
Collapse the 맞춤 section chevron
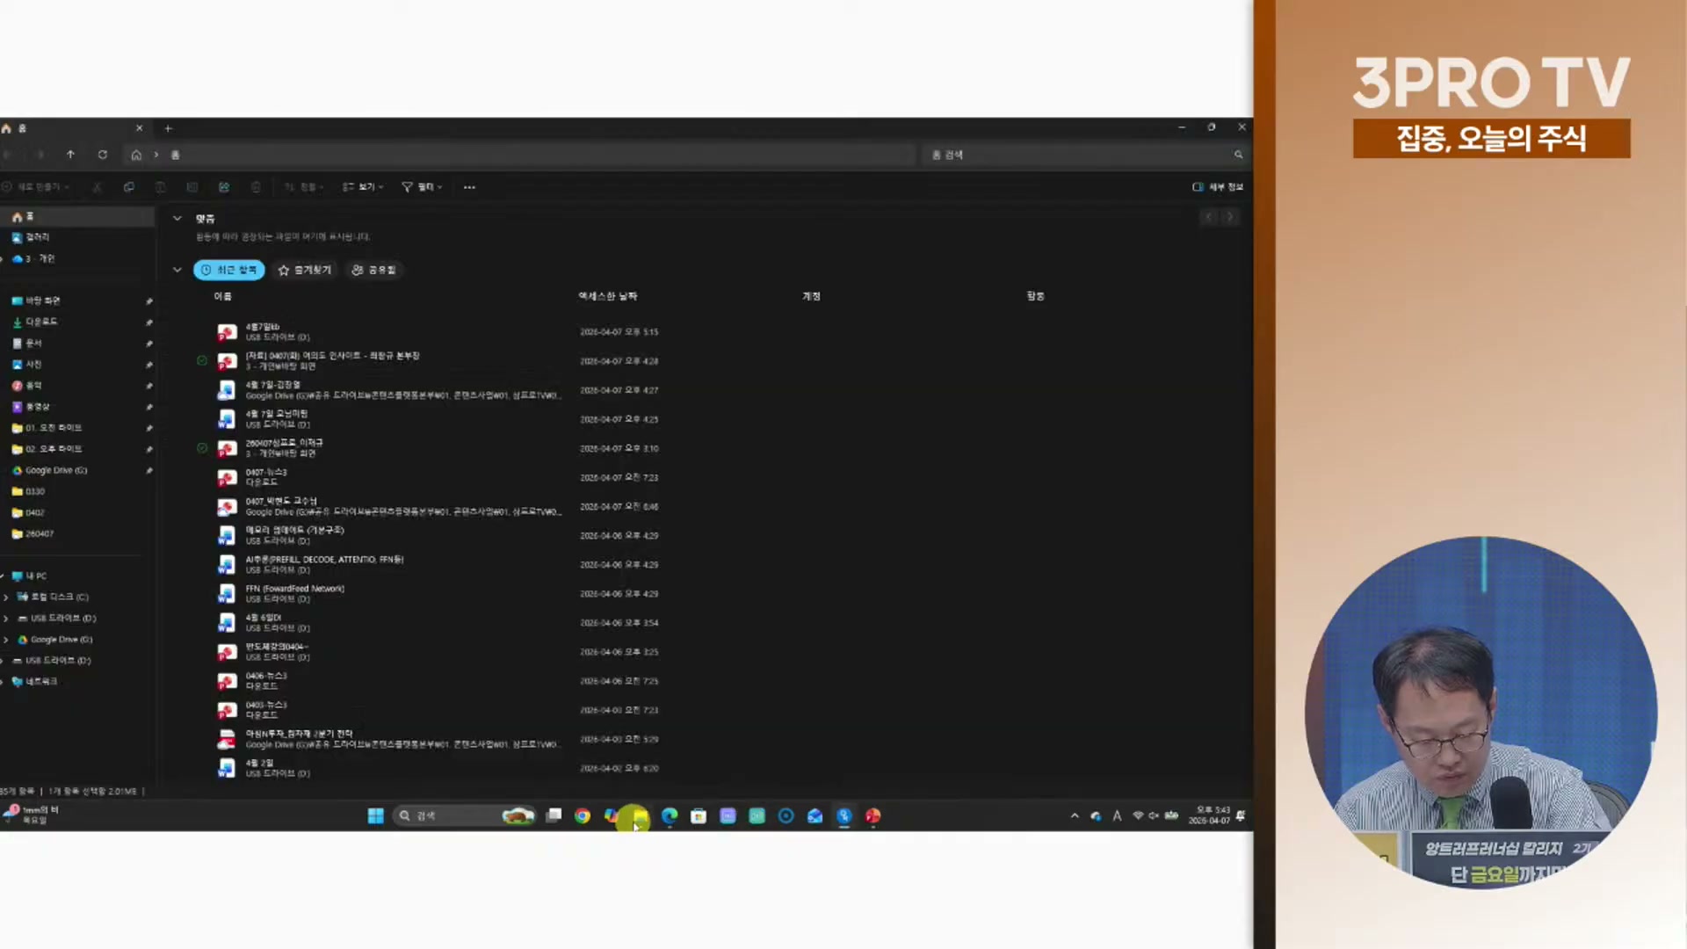pyautogui.click(x=177, y=218)
